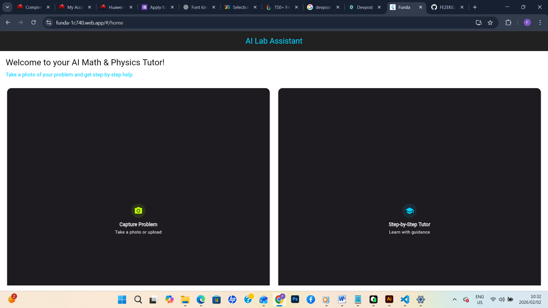Image resolution: width=548 pixels, height=308 pixels.
Task: Open a new browser tab
Action: tap(475, 7)
